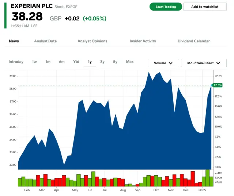Open the Analyst Opinions tab
The image size is (234, 196).
pyautogui.click(x=93, y=41)
